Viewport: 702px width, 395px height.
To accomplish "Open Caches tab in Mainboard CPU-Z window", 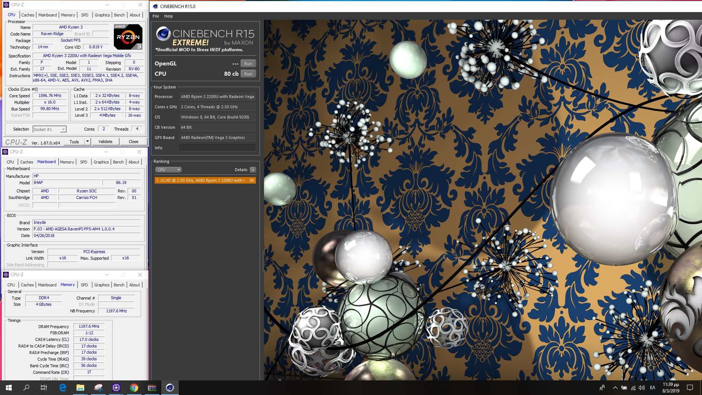I will (26, 162).
